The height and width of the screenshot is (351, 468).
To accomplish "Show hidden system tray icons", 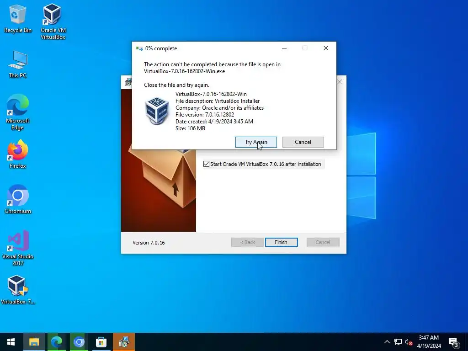I will point(387,342).
